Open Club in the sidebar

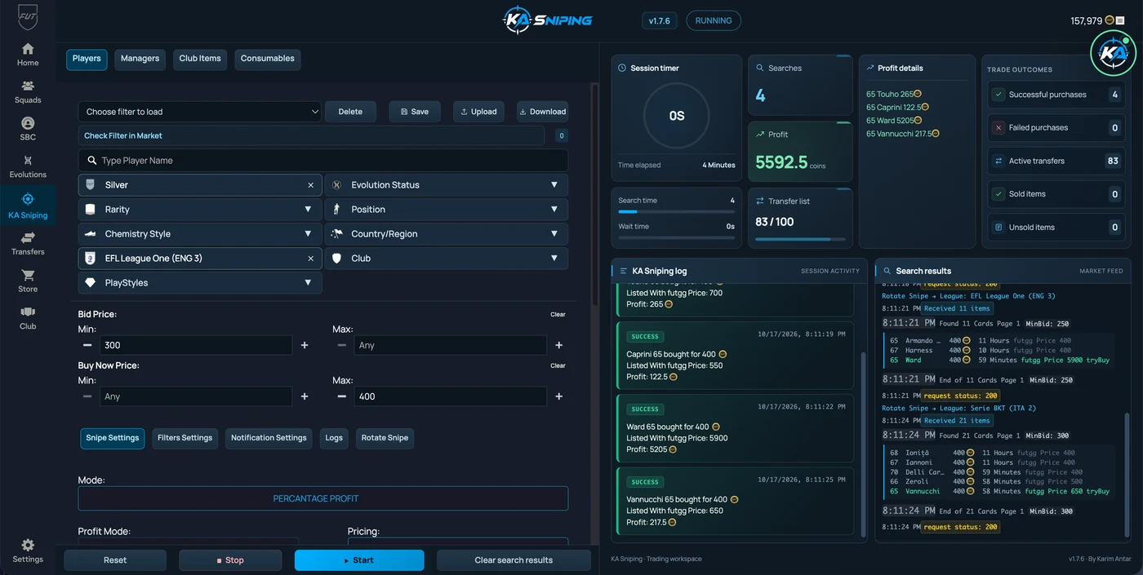[x=28, y=318]
